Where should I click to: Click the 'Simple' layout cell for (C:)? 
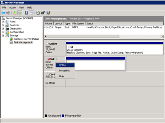point(58,27)
